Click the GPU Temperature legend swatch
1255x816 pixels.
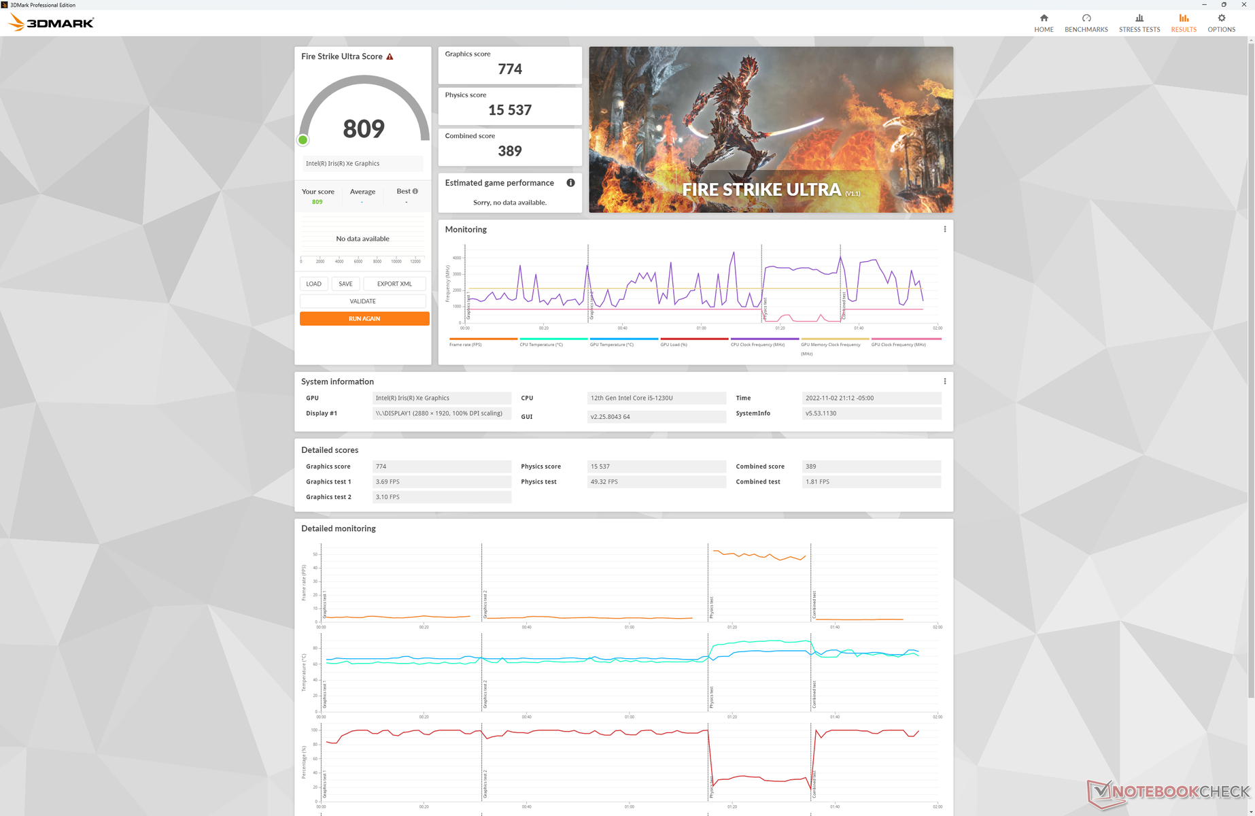pyautogui.click(x=624, y=339)
